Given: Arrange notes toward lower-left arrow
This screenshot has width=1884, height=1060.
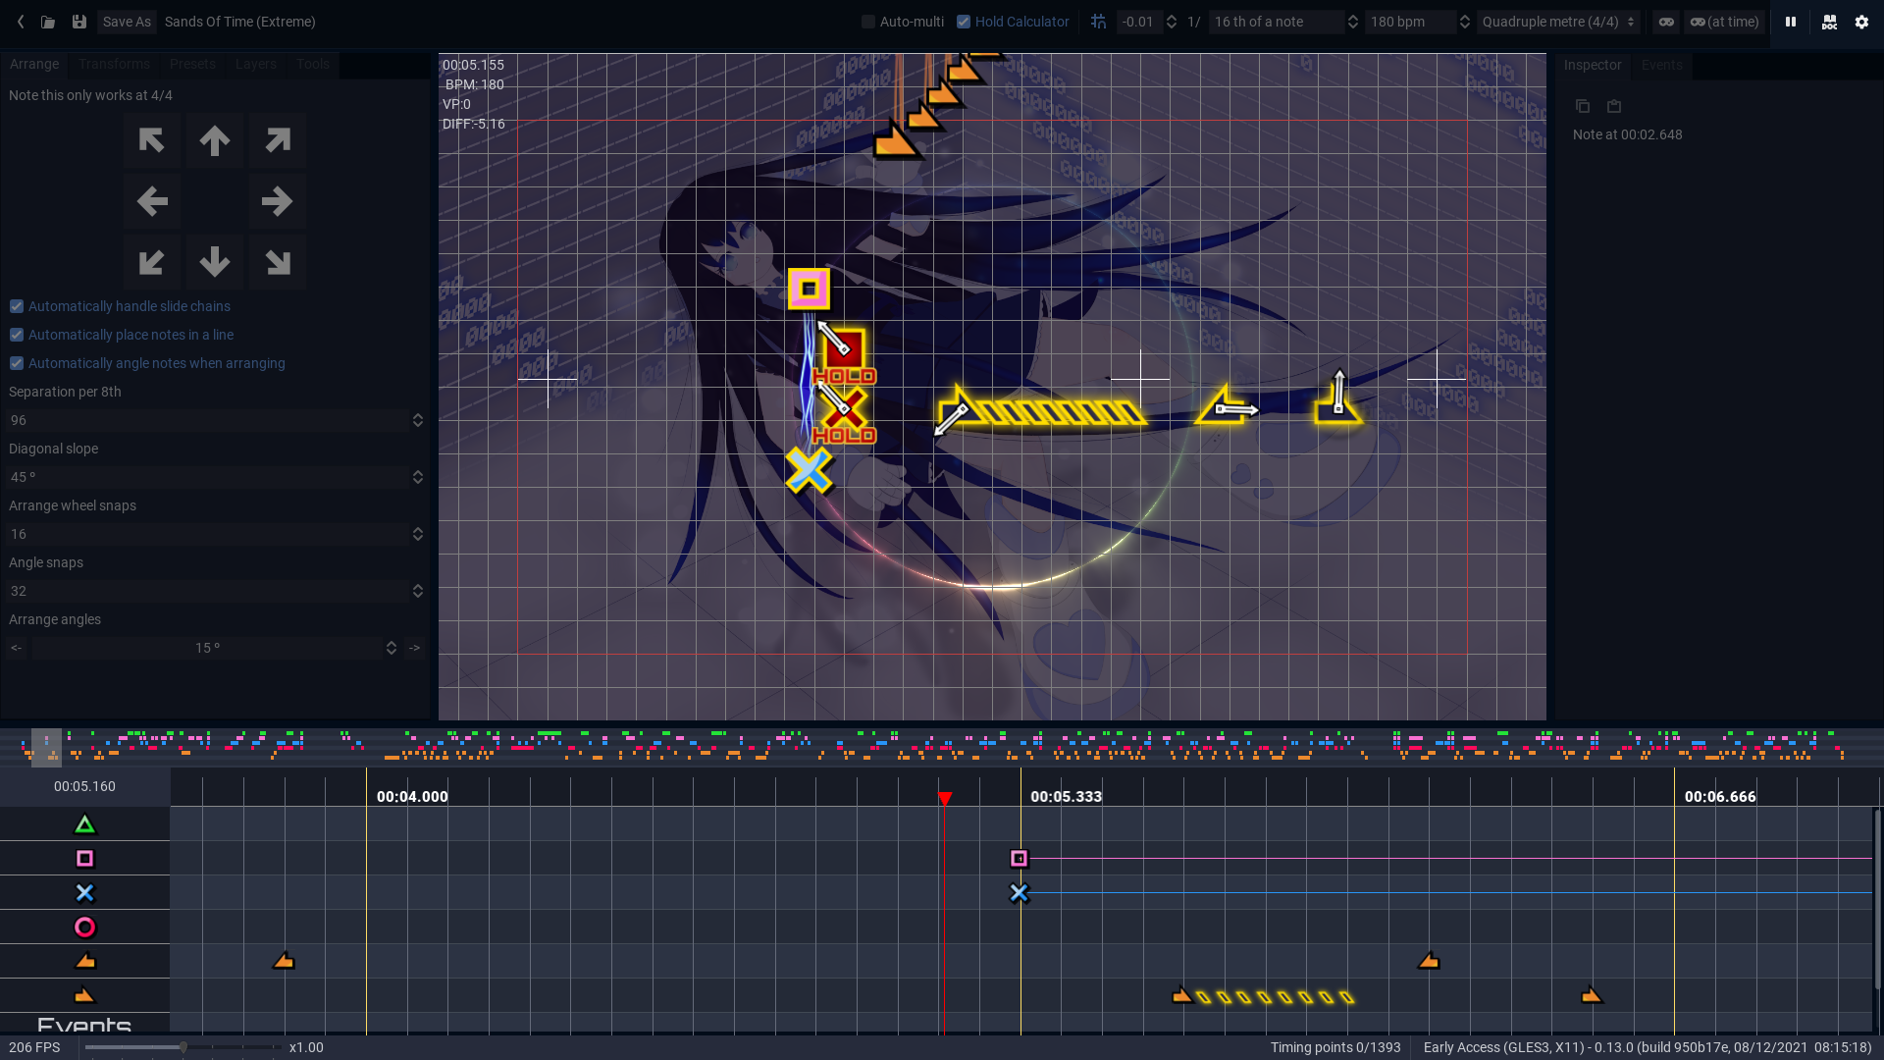Looking at the screenshot, I should pos(152,262).
